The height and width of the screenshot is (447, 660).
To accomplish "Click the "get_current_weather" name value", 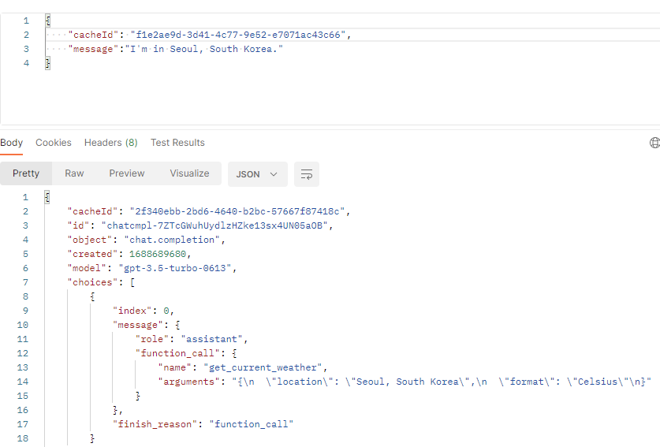I will (x=263, y=367).
